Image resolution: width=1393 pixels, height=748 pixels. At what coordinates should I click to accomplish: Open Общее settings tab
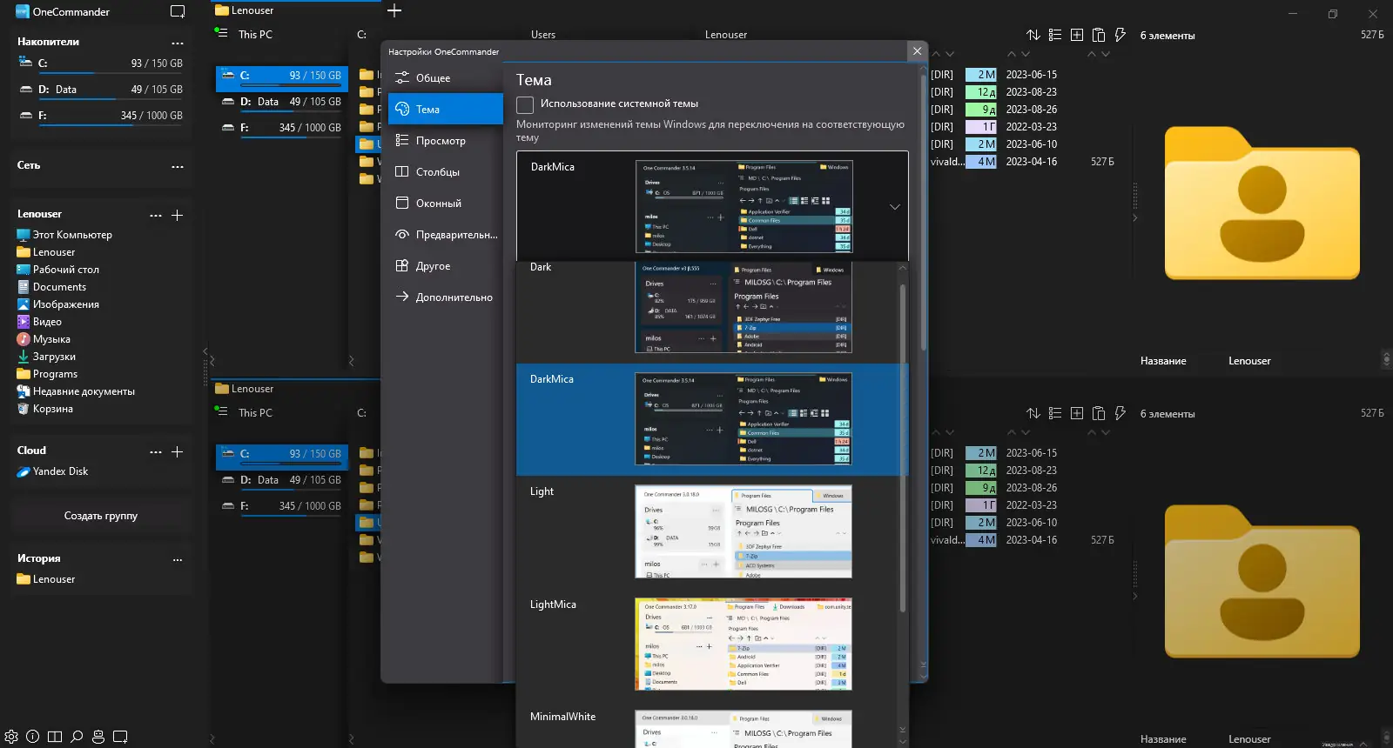[446, 78]
